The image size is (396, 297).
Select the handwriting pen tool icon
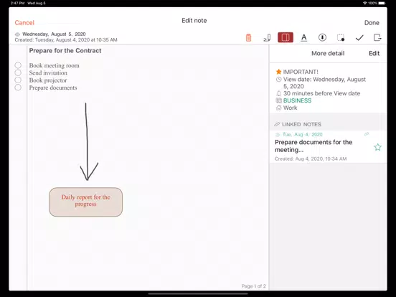267,37
